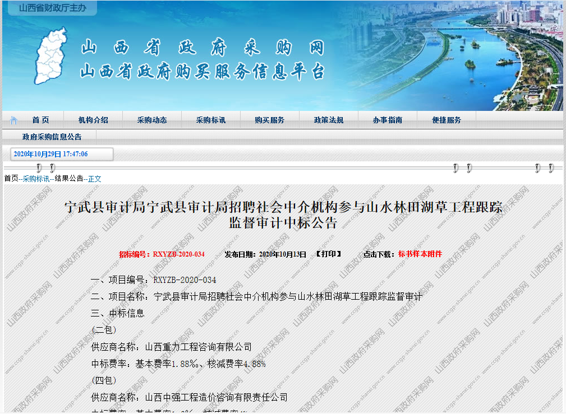The height and width of the screenshot is (414, 566).
Task: Click the 山西省政府购买服务信息平台 banner subtitle
Action: tap(203, 71)
